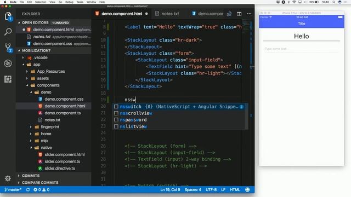
Task: Switch to the demo.component.css editor tab
Action: coord(207,14)
